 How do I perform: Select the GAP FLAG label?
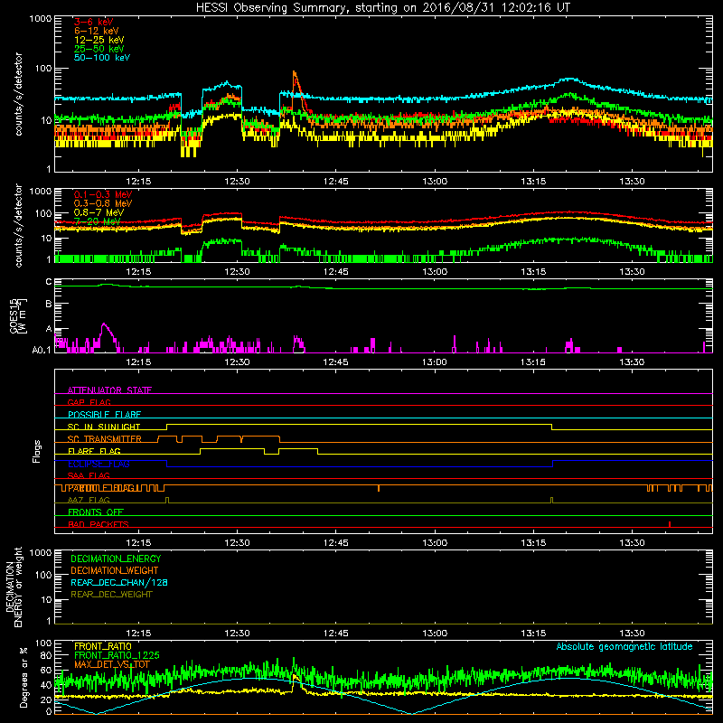click(x=89, y=402)
